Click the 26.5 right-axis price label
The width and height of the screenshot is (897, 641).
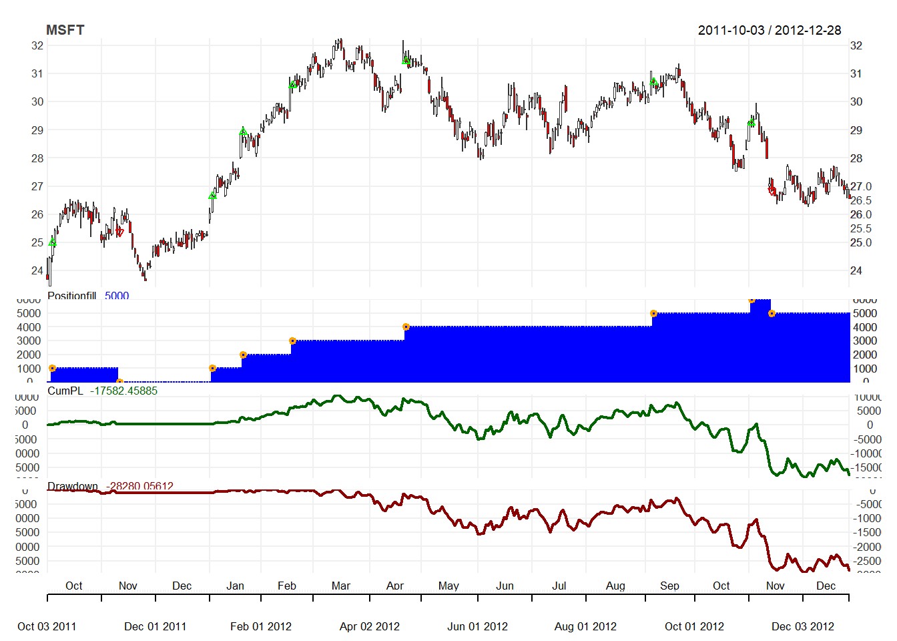[861, 200]
